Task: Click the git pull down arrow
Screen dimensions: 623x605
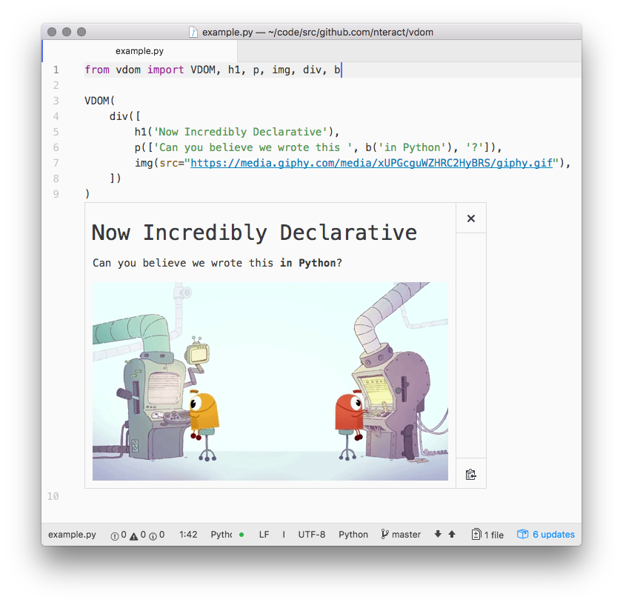Action: (438, 534)
